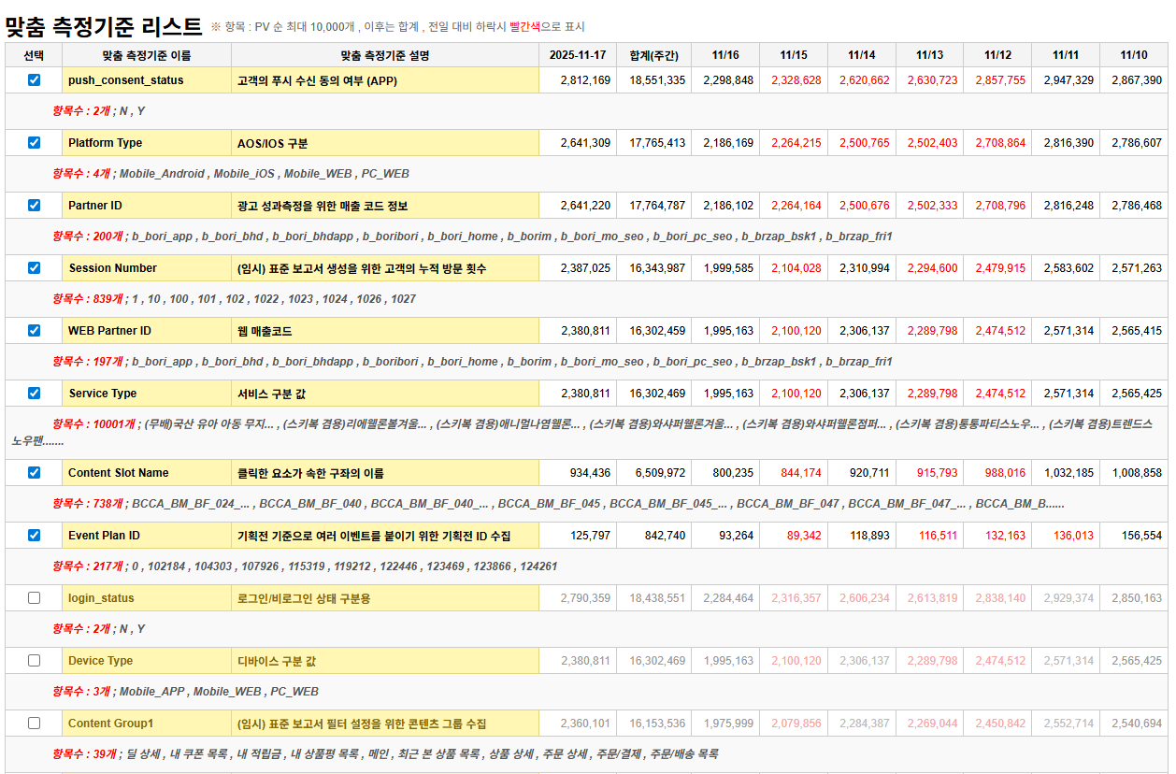Check the Content Group1 checkbox
The image size is (1176, 774).
[x=35, y=724]
